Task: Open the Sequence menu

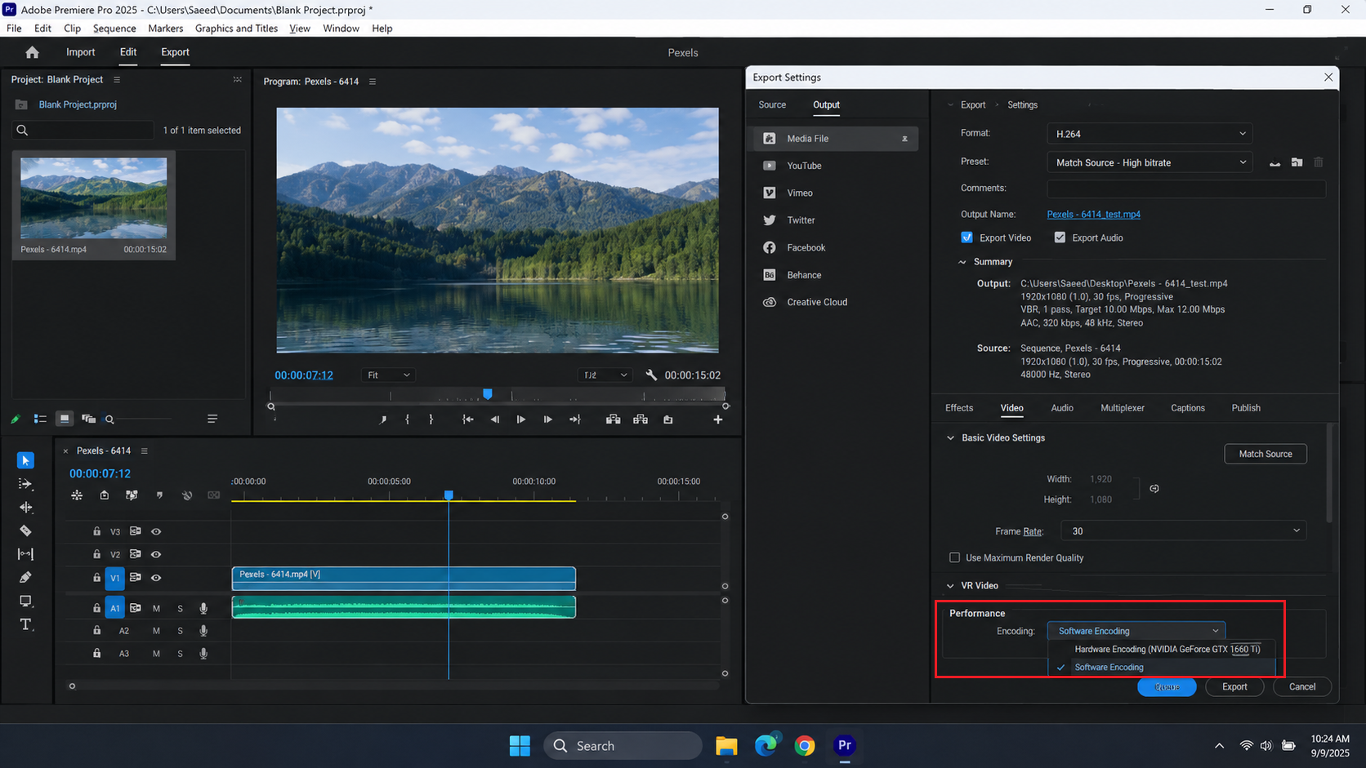Action: (x=114, y=29)
